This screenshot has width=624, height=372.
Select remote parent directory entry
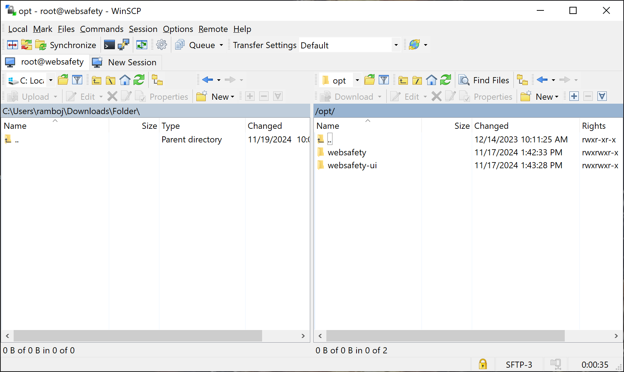330,139
